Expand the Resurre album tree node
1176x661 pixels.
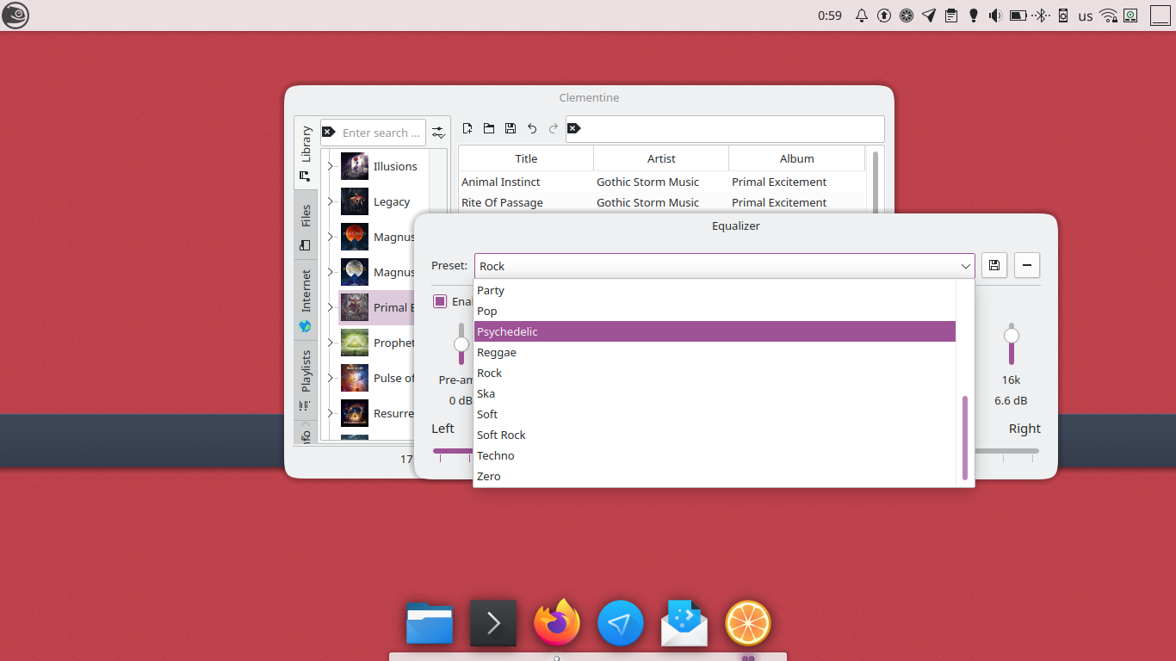click(330, 413)
